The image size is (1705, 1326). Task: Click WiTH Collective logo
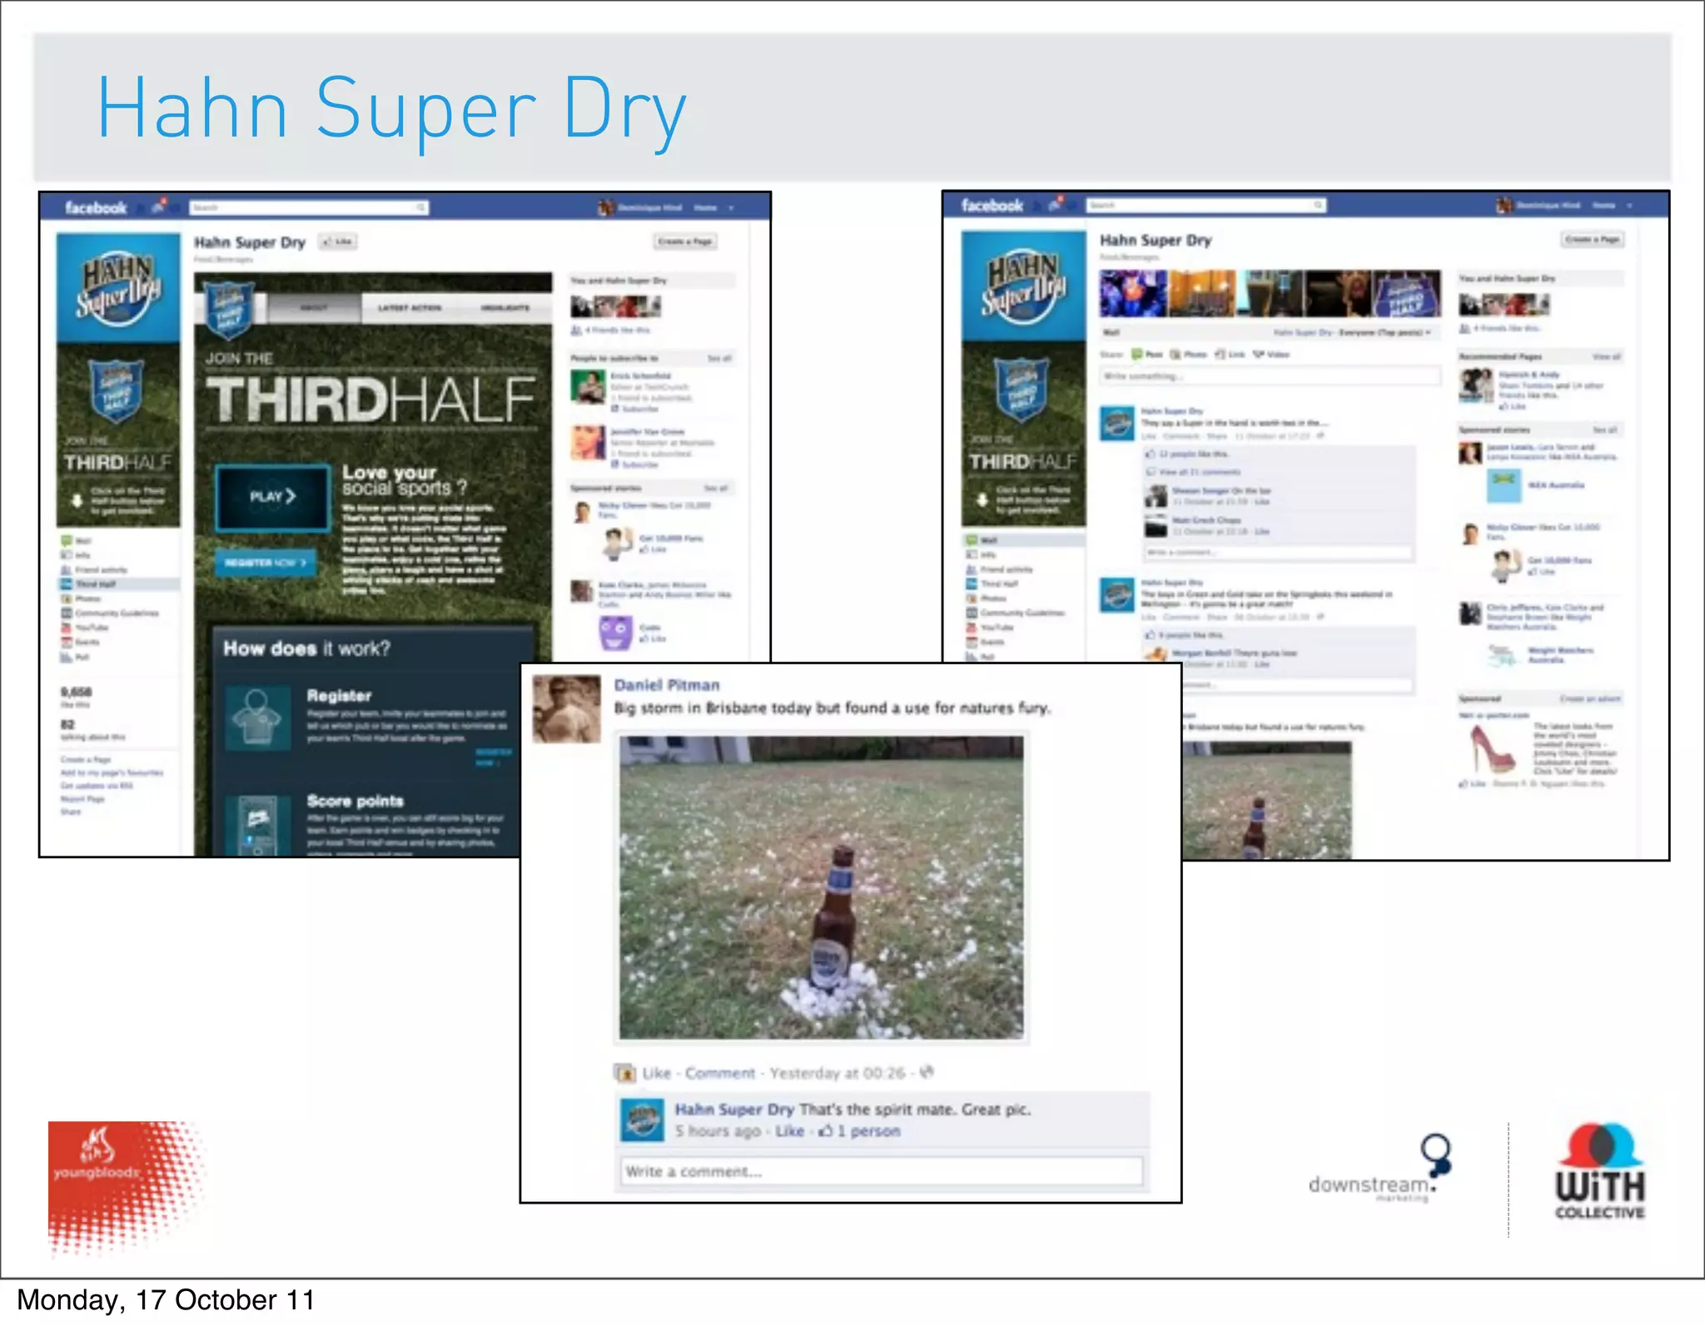point(1599,1171)
